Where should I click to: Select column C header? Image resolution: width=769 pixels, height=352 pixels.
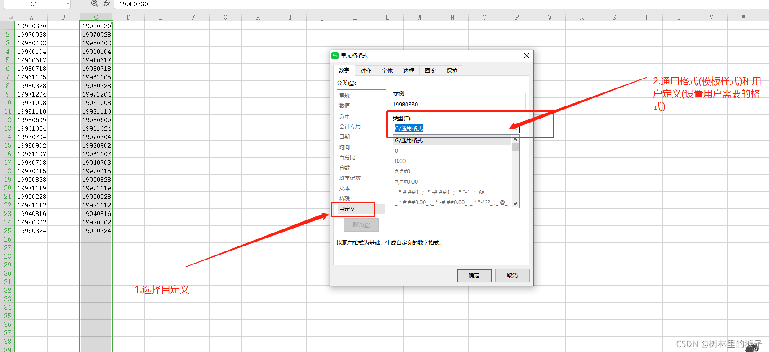pyautogui.click(x=96, y=18)
